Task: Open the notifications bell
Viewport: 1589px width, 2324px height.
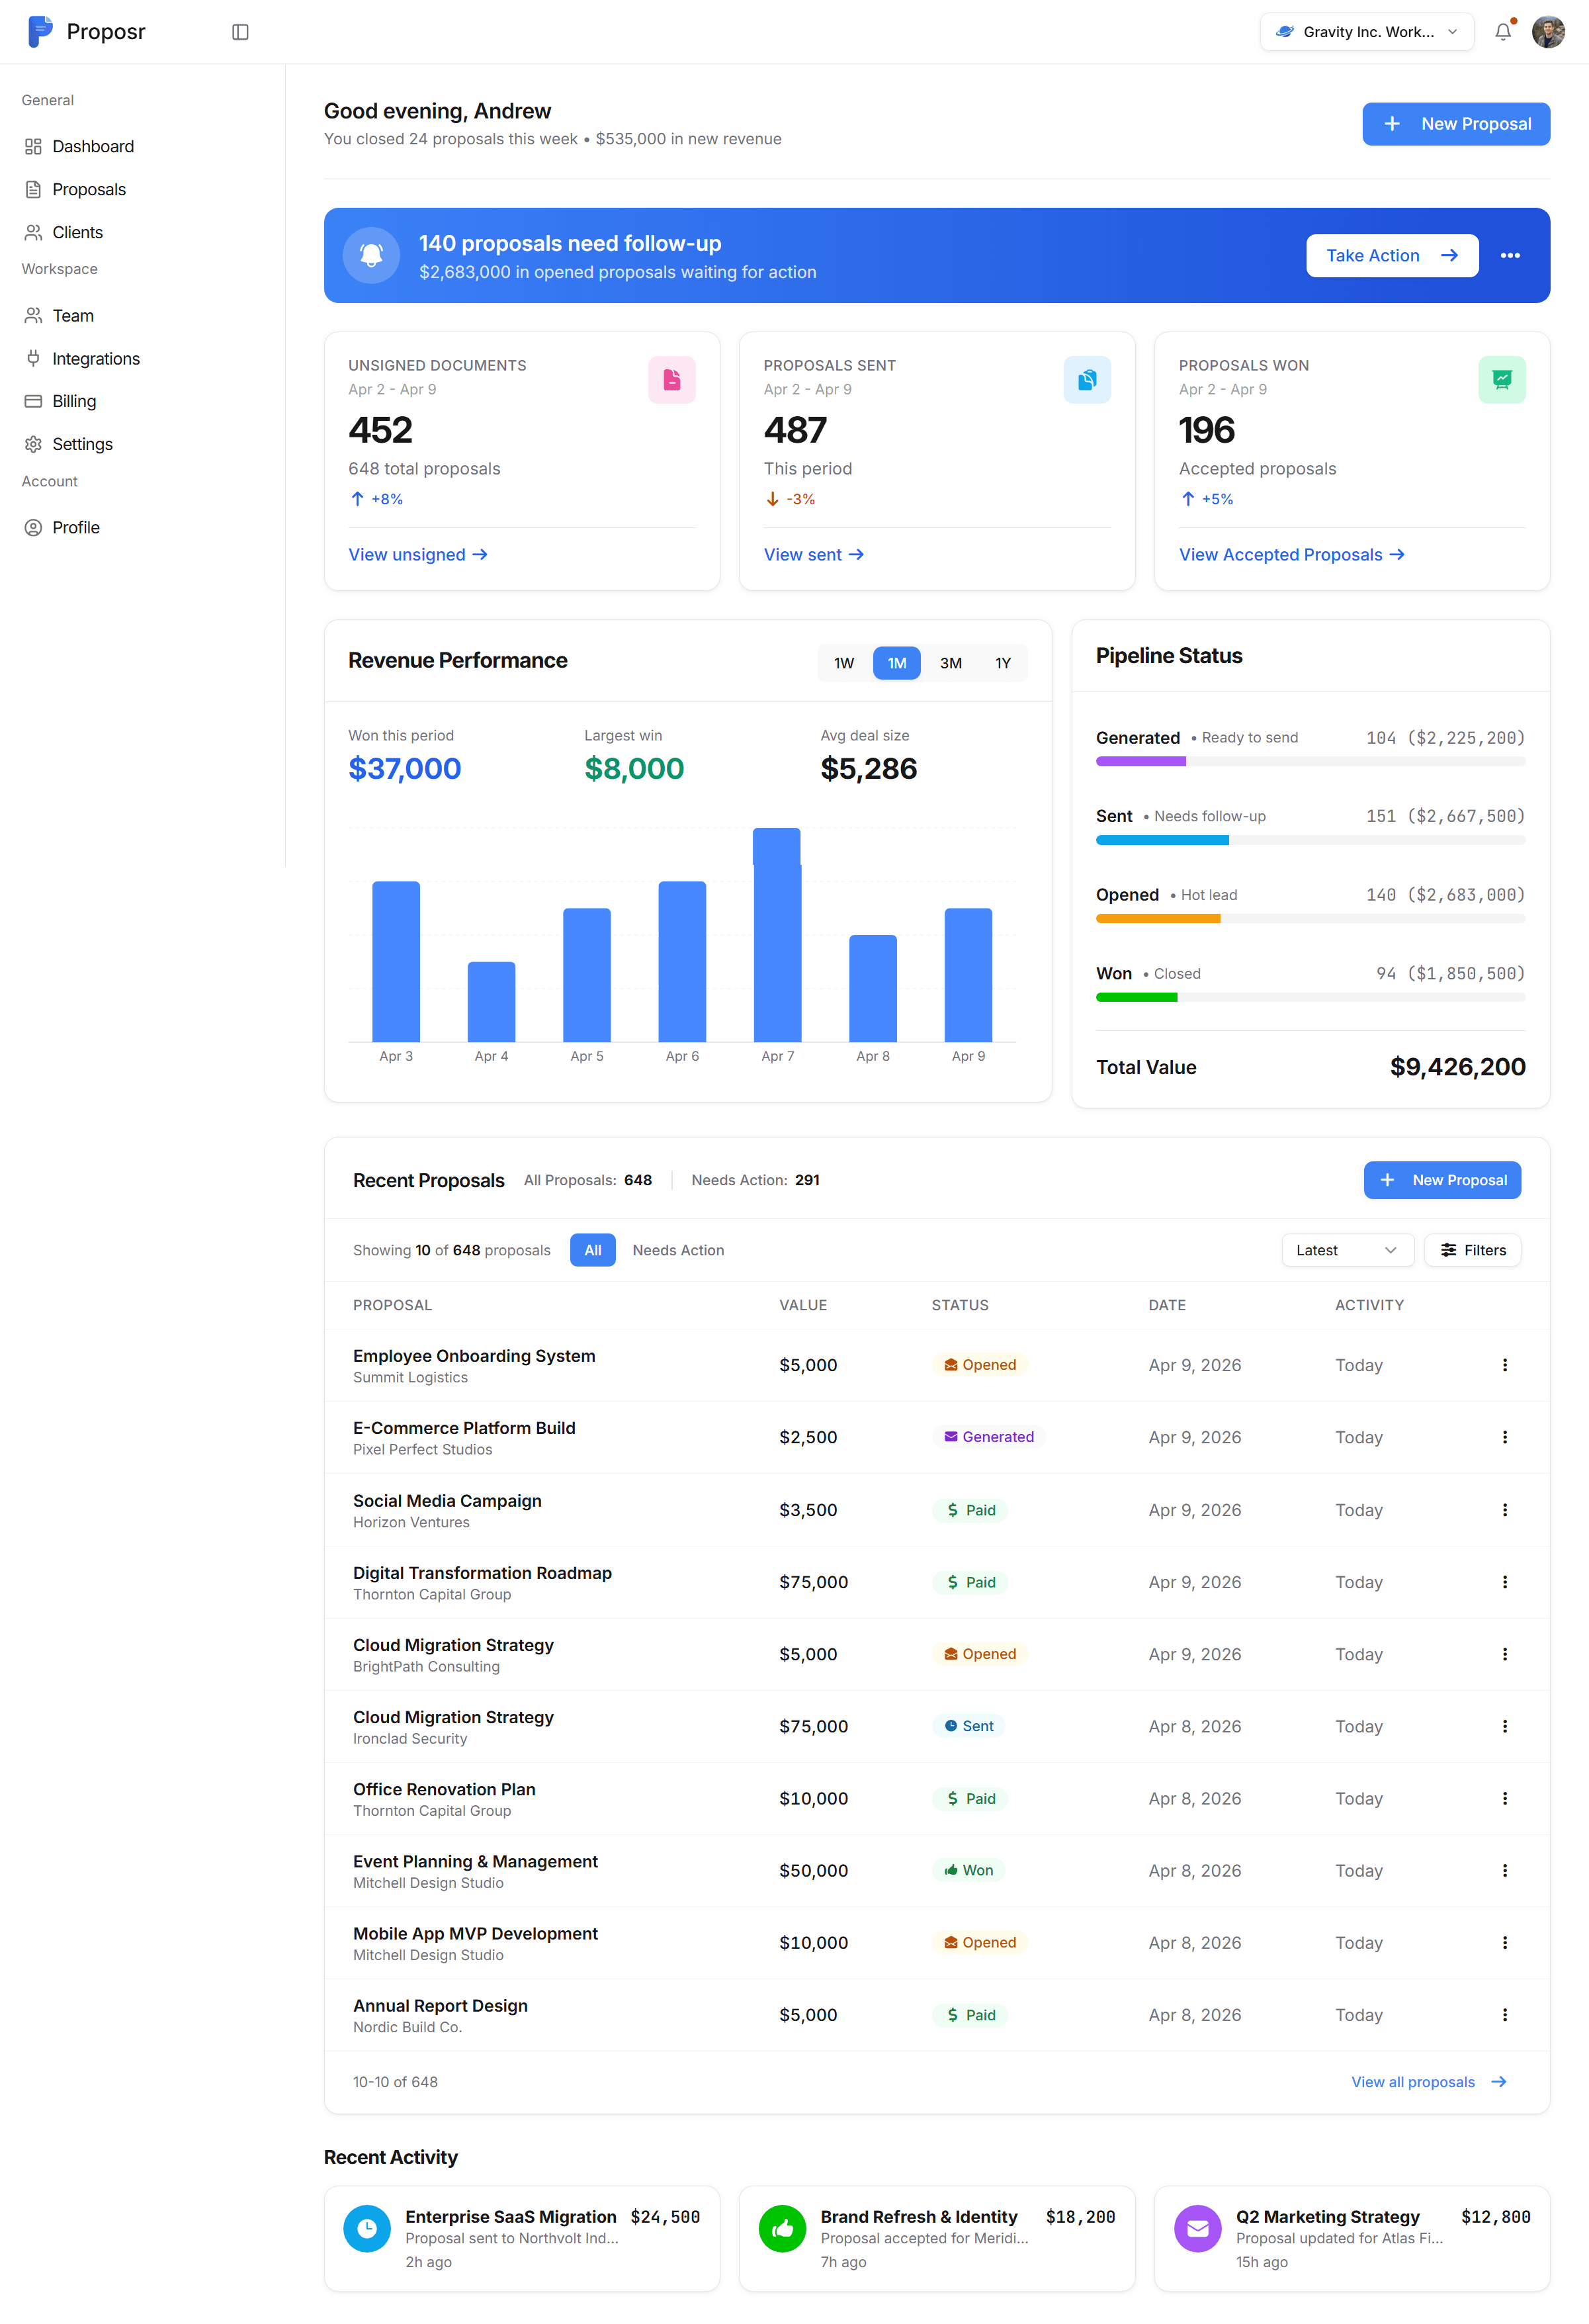Action: (x=1502, y=32)
